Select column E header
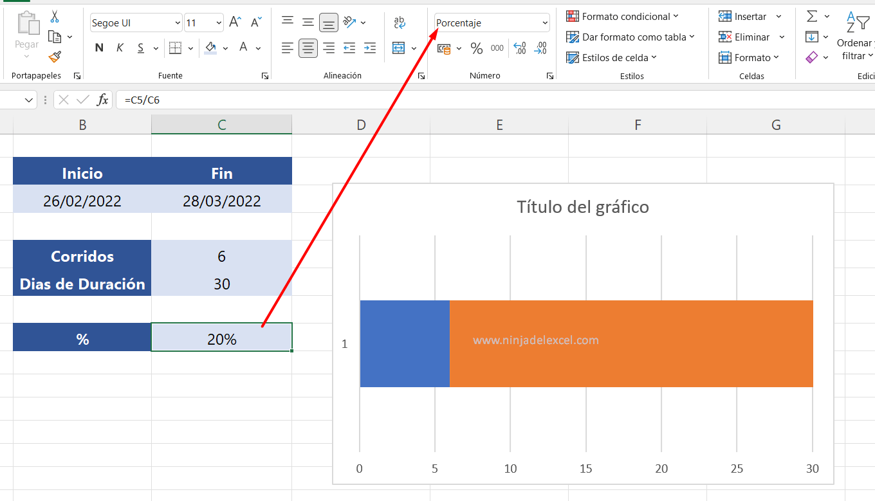Viewport: 875px width, 501px height. tap(499, 125)
